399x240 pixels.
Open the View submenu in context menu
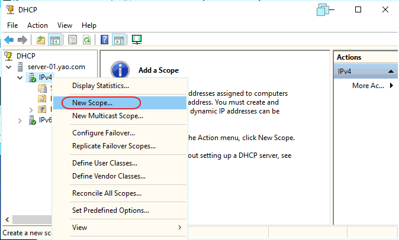(127, 228)
